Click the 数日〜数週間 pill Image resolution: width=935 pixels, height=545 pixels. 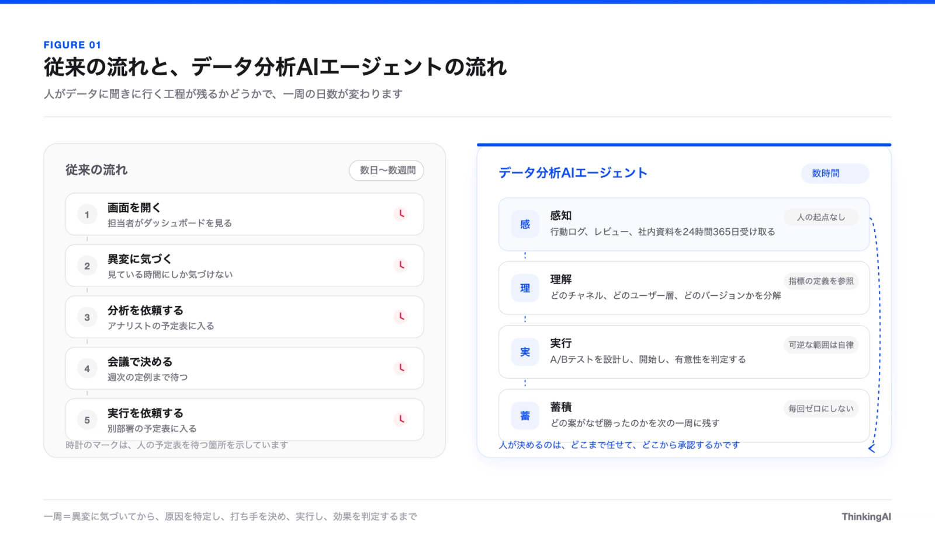click(387, 170)
